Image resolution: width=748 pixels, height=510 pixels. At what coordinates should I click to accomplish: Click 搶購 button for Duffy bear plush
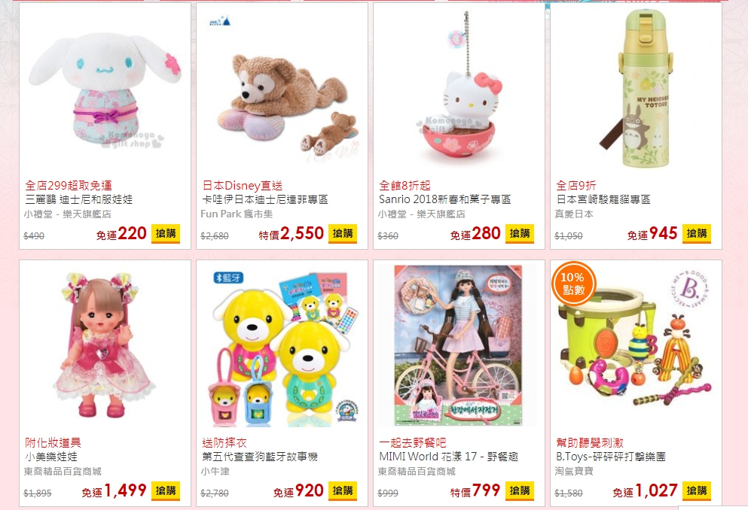pos(343,233)
